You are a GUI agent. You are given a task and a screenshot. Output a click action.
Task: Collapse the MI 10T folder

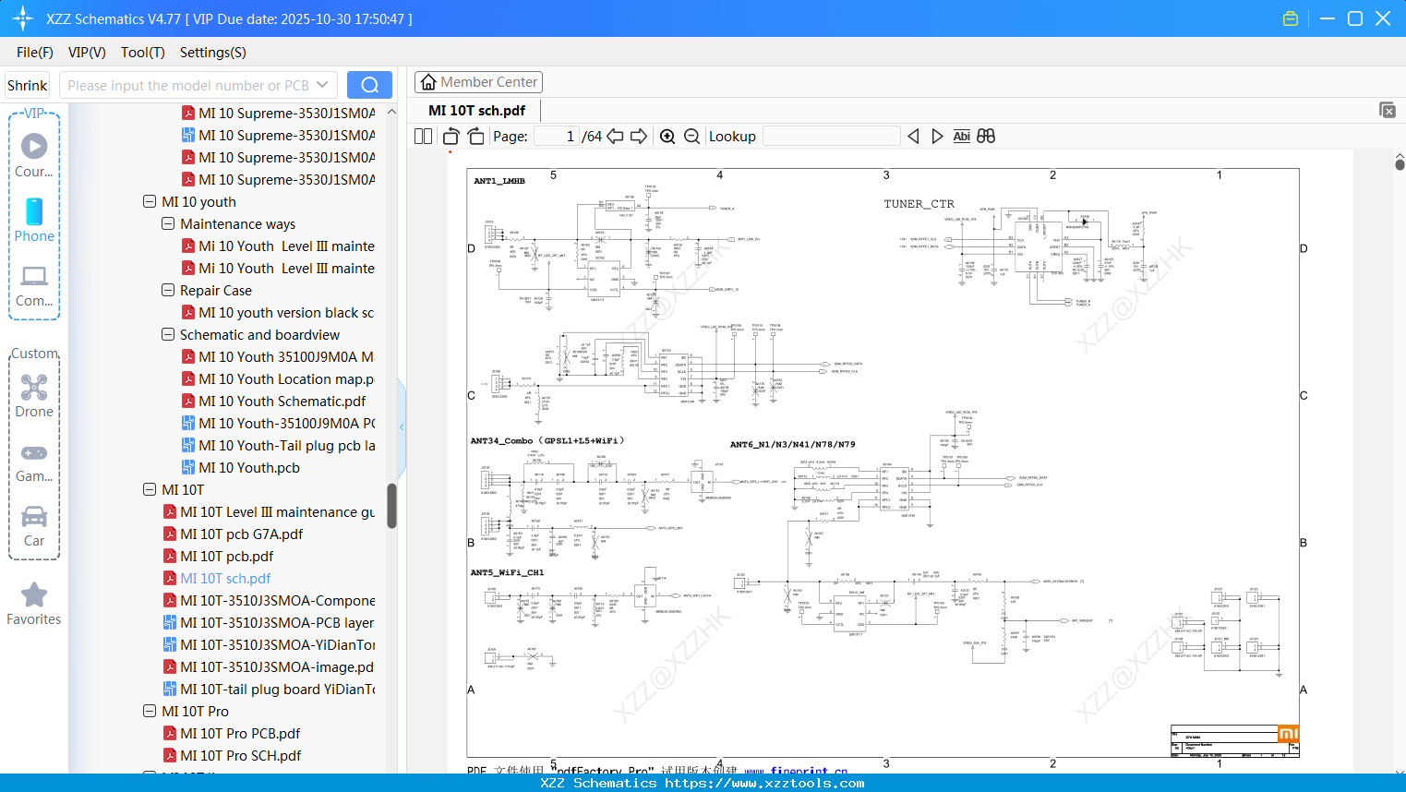click(x=150, y=489)
